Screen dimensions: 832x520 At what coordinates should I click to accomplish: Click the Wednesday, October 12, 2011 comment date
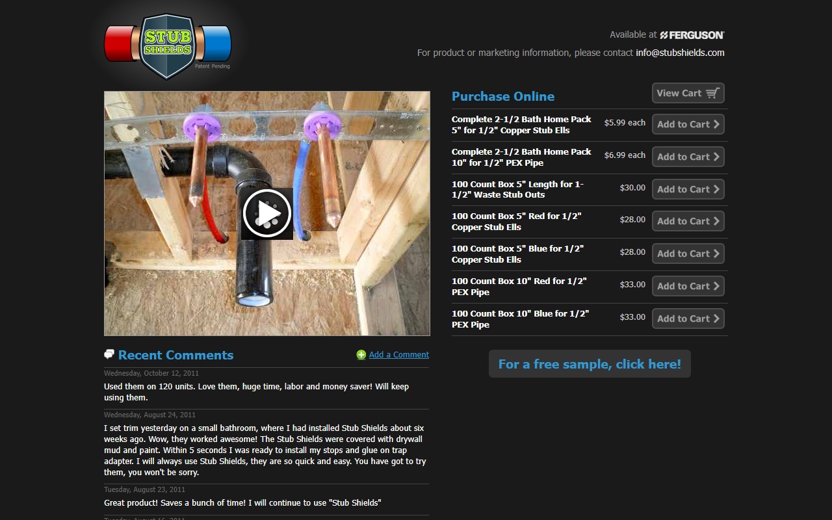click(x=151, y=373)
